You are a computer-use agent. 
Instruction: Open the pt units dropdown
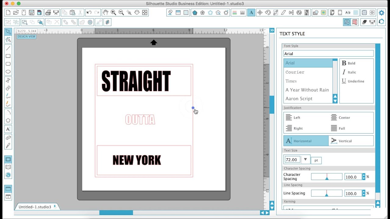pos(316,160)
